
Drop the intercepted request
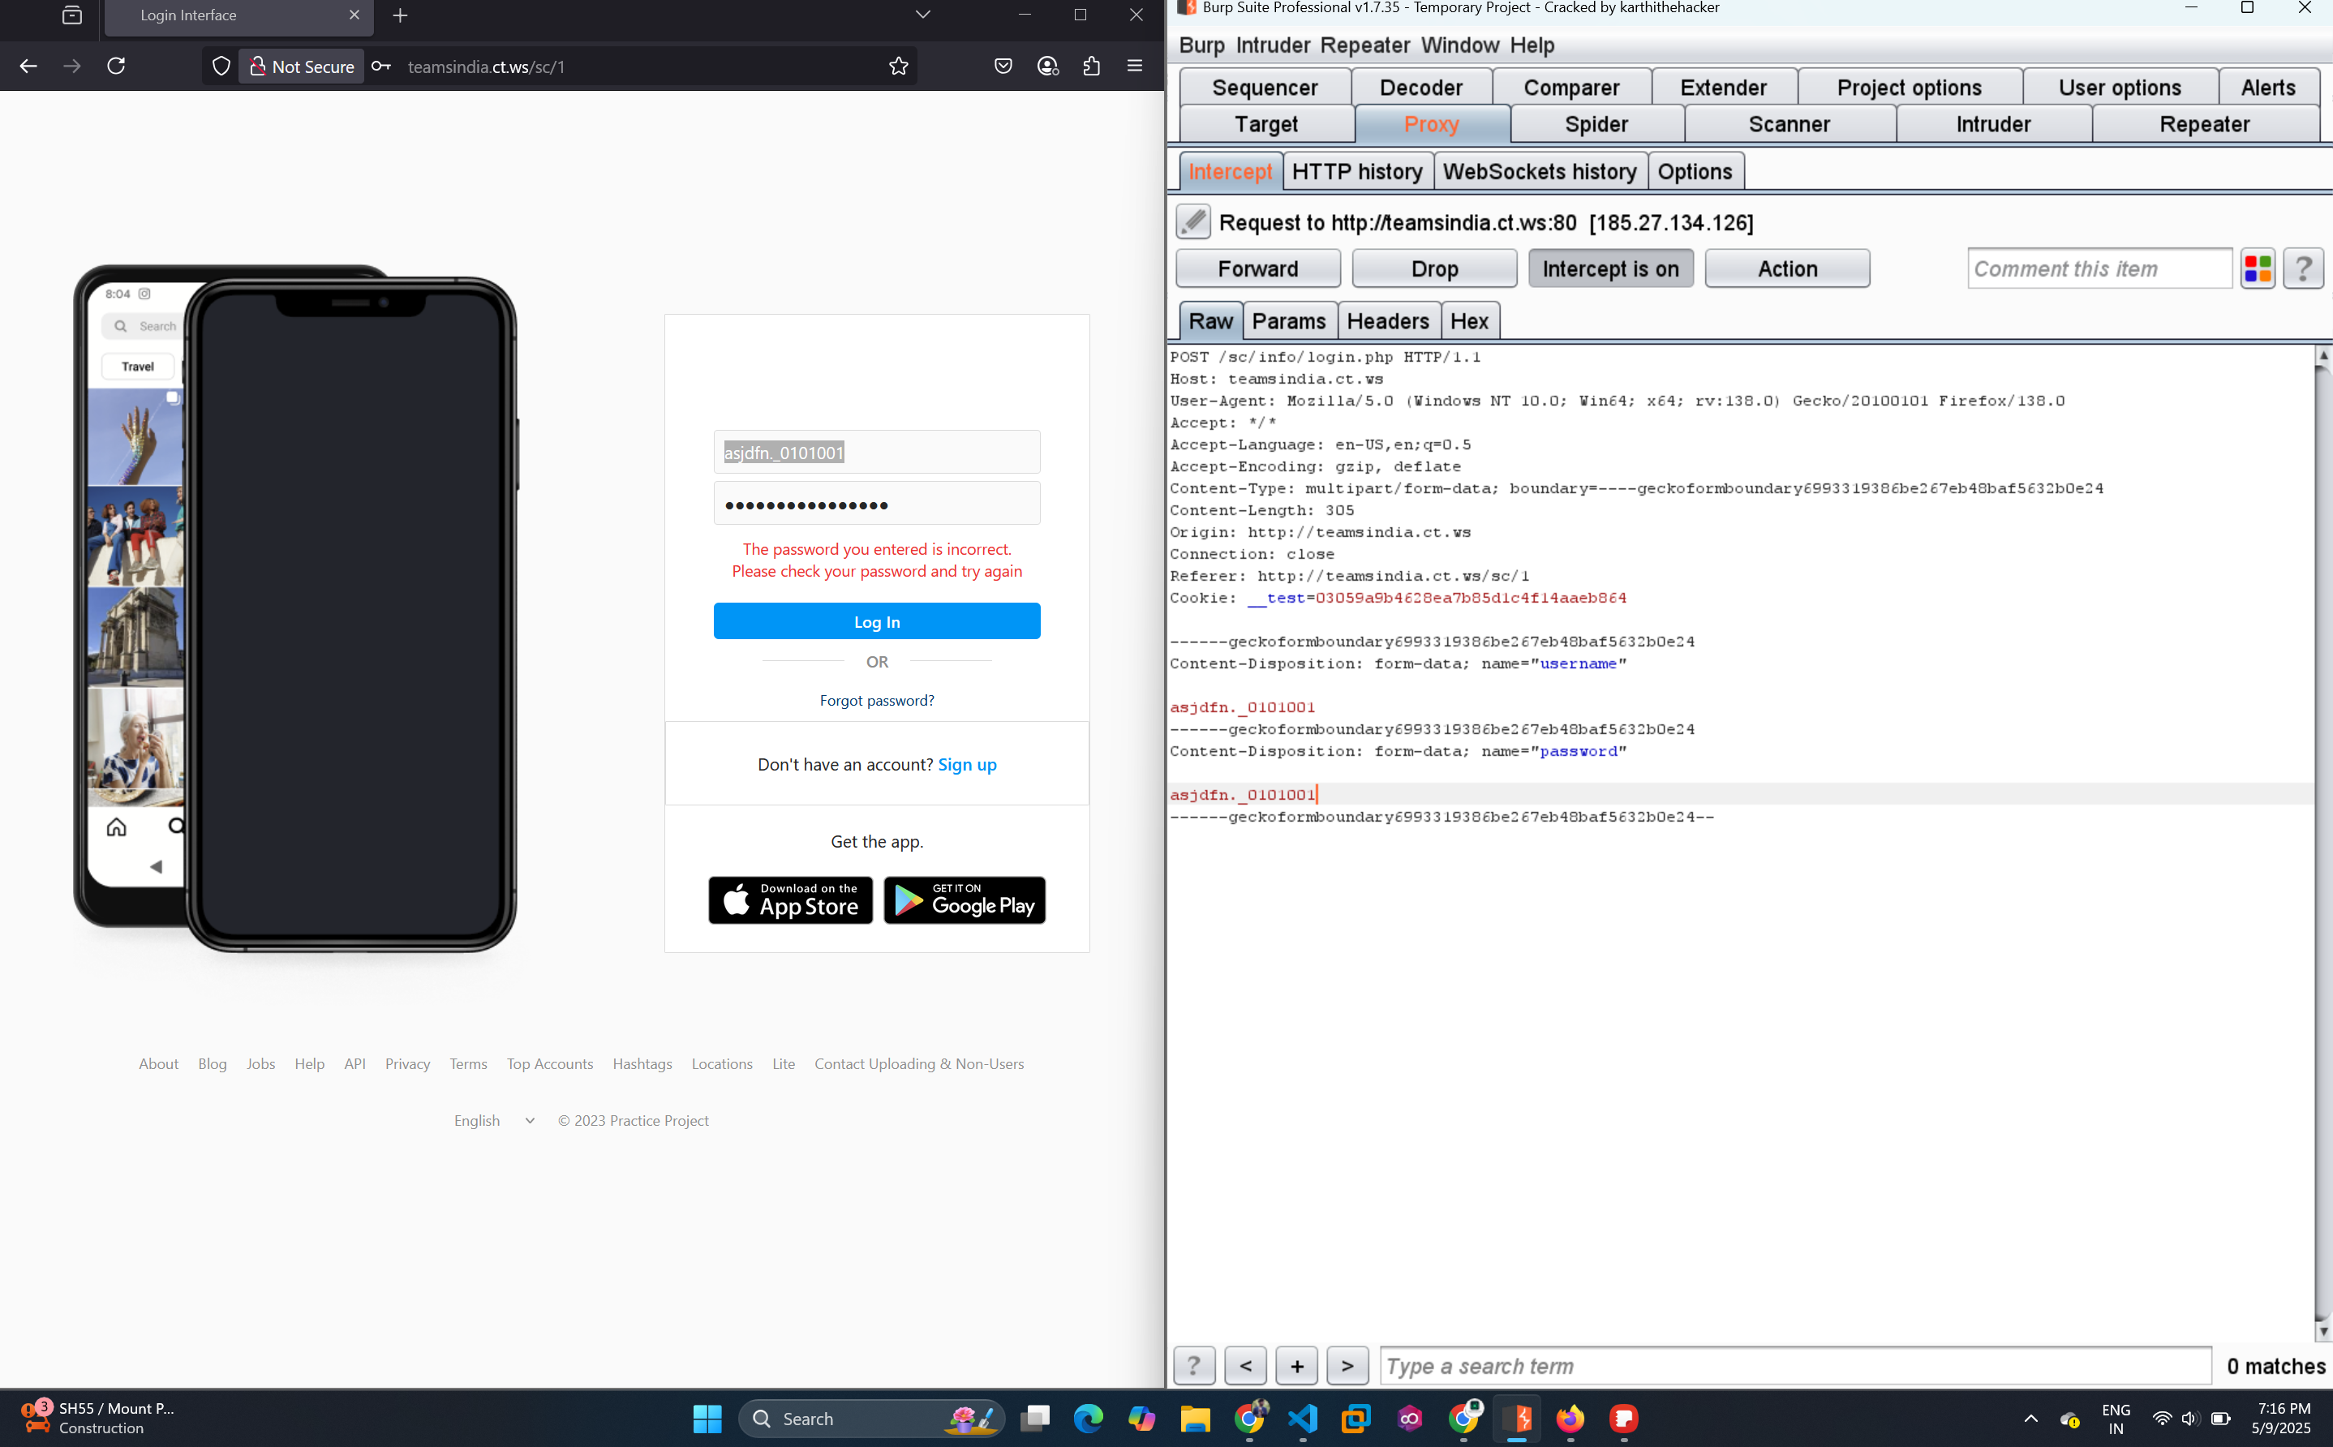[1434, 269]
